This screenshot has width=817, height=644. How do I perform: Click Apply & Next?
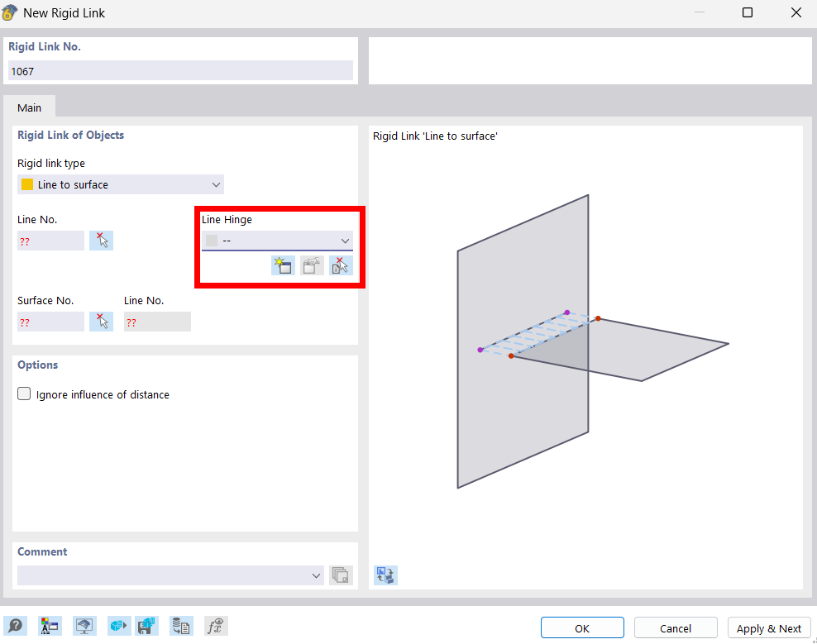pos(768,628)
